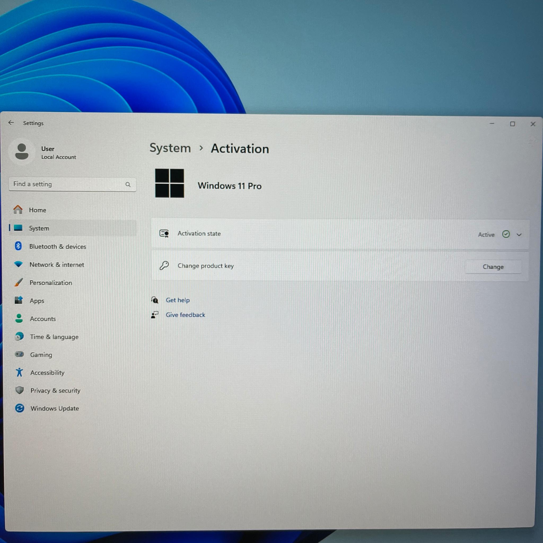Screen dimensions: 543x543
Task: Click the Change product key label
Action: click(x=205, y=266)
